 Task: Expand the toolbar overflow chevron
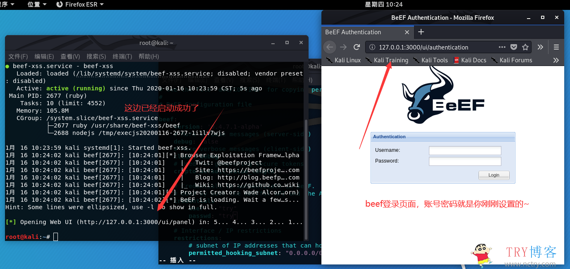coord(540,47)
